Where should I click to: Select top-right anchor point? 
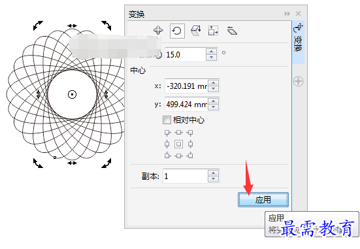click(x=190, y=133)
